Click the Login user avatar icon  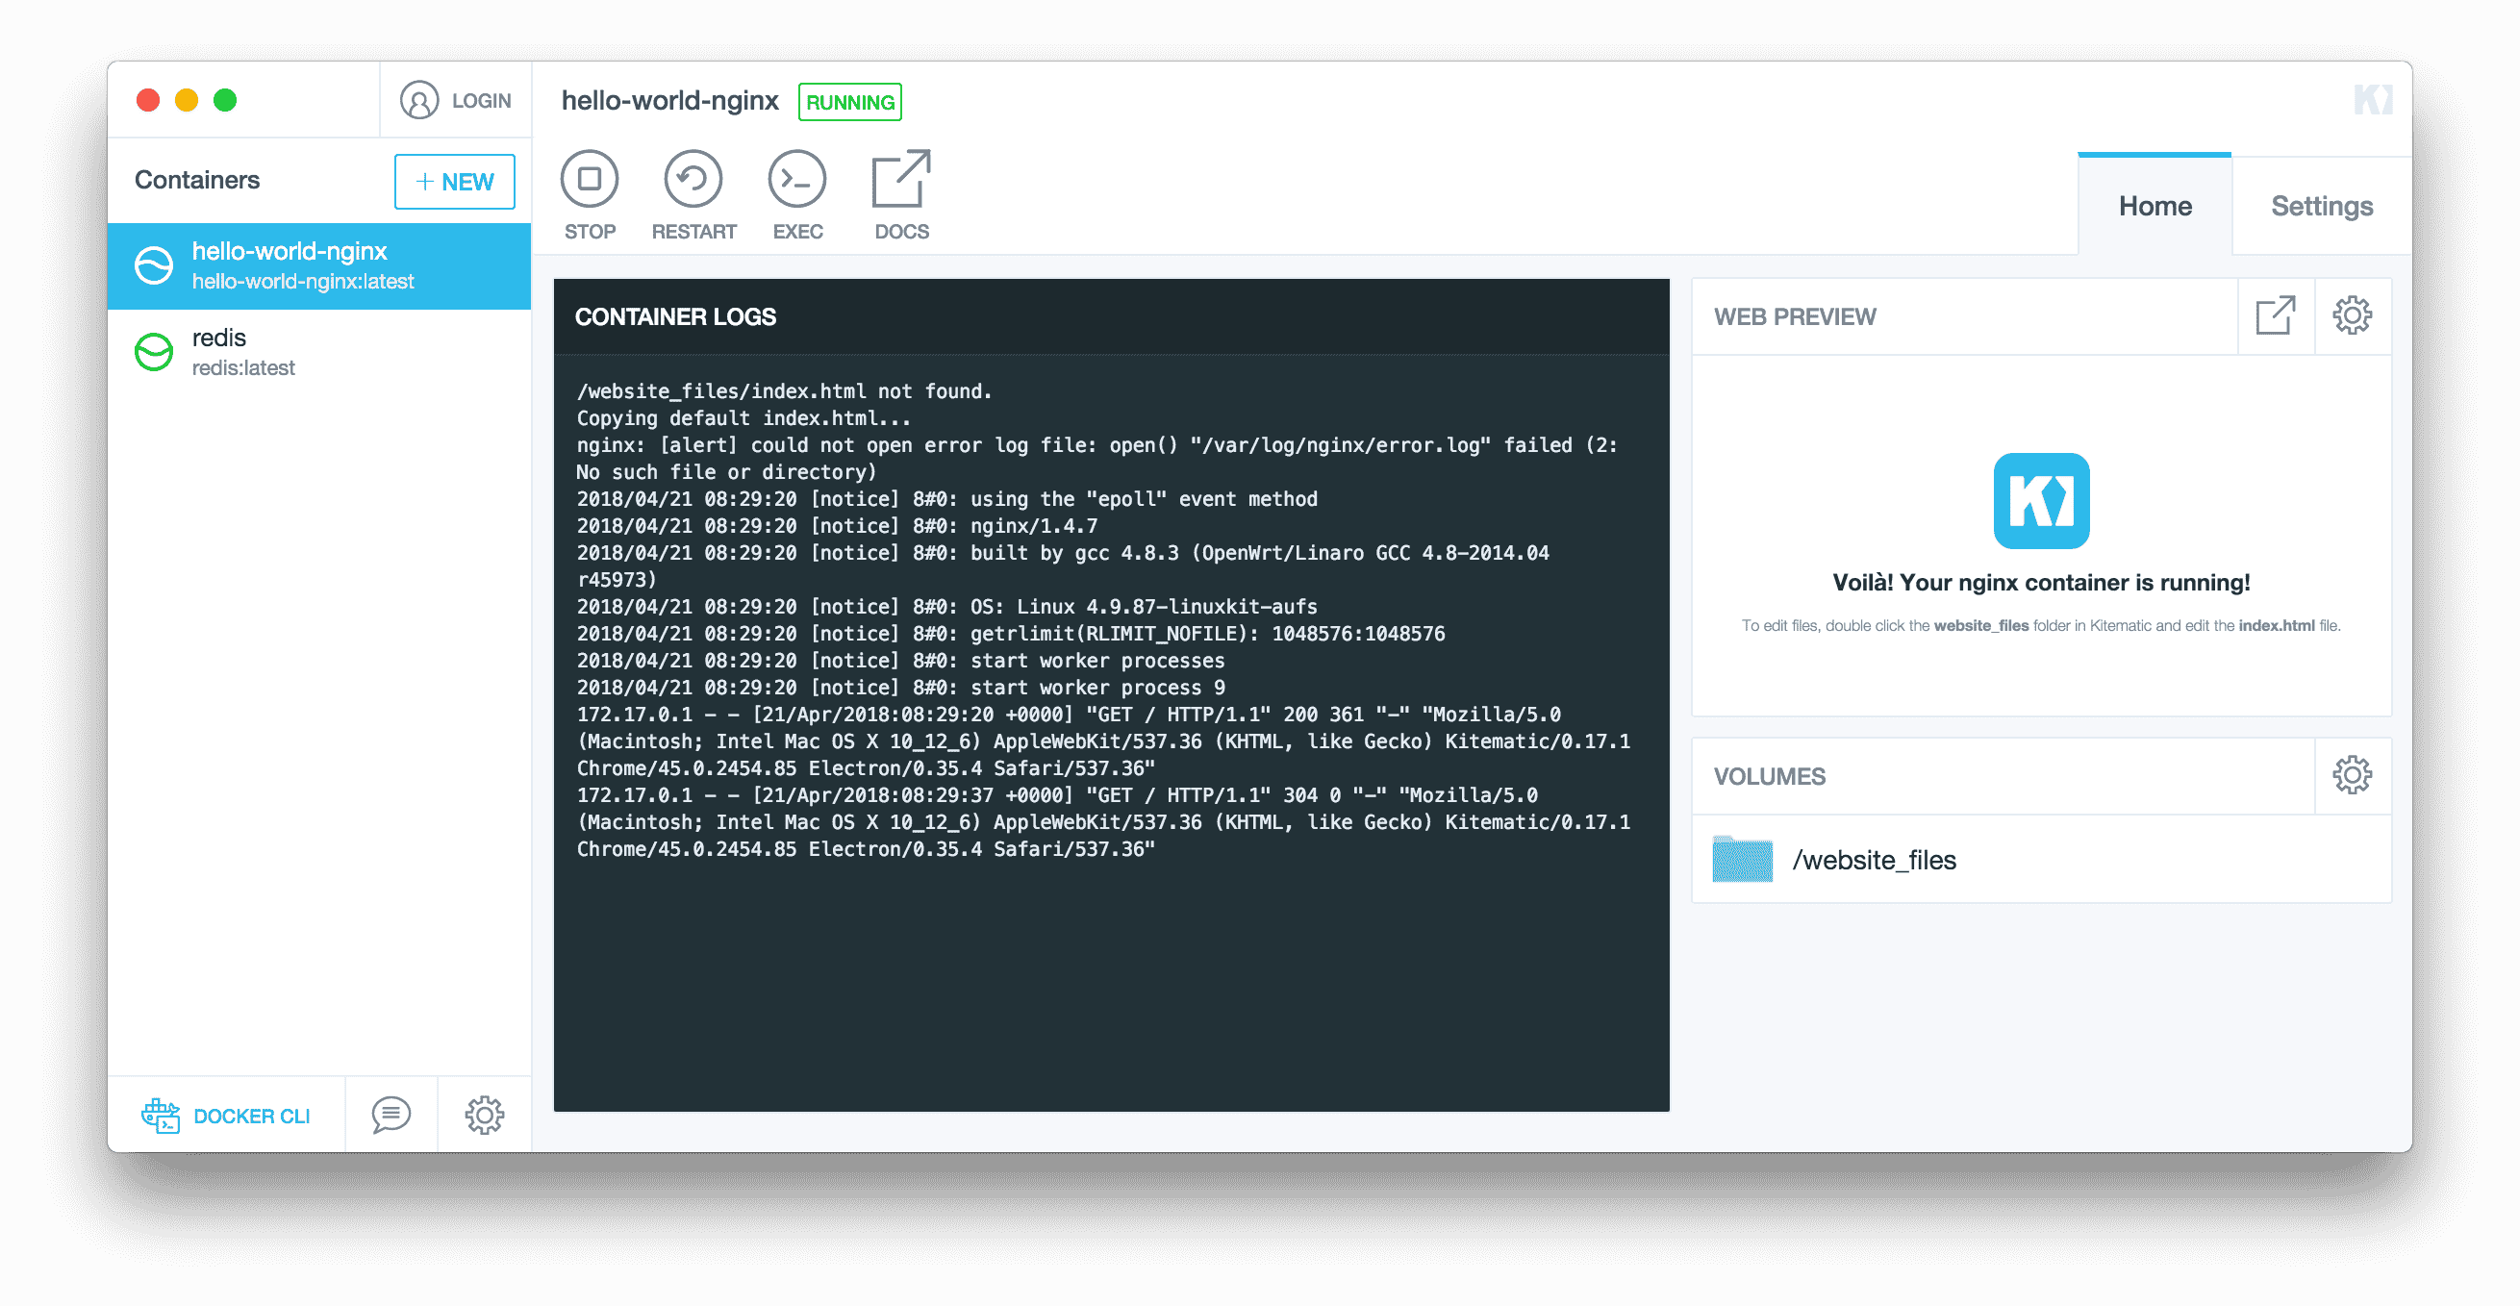[x=418, y=101]
